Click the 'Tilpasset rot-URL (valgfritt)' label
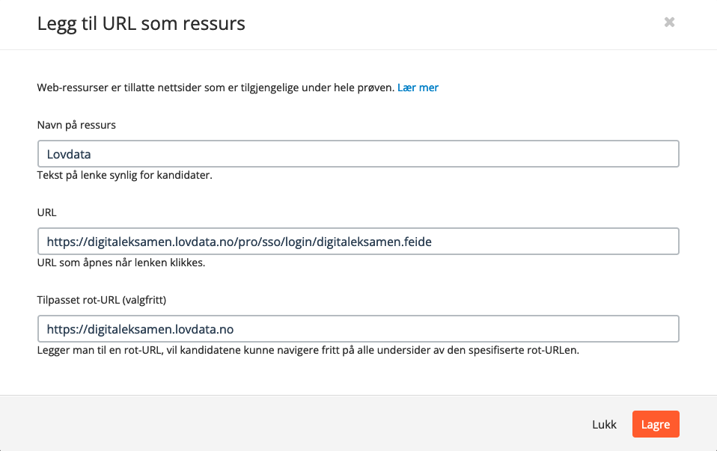 coord(102,300)
